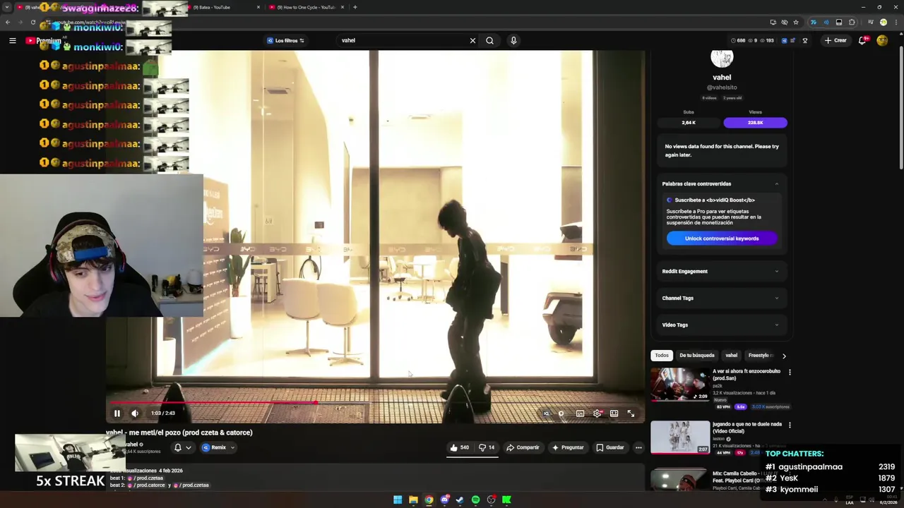Seek on the red video progress bar
The image size is (904, 508).
point(375,403)
